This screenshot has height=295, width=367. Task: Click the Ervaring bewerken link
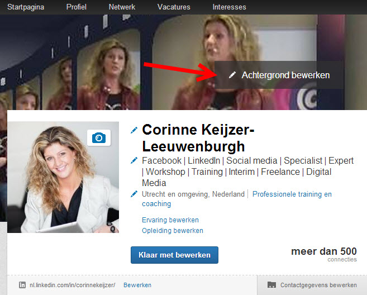170,220
